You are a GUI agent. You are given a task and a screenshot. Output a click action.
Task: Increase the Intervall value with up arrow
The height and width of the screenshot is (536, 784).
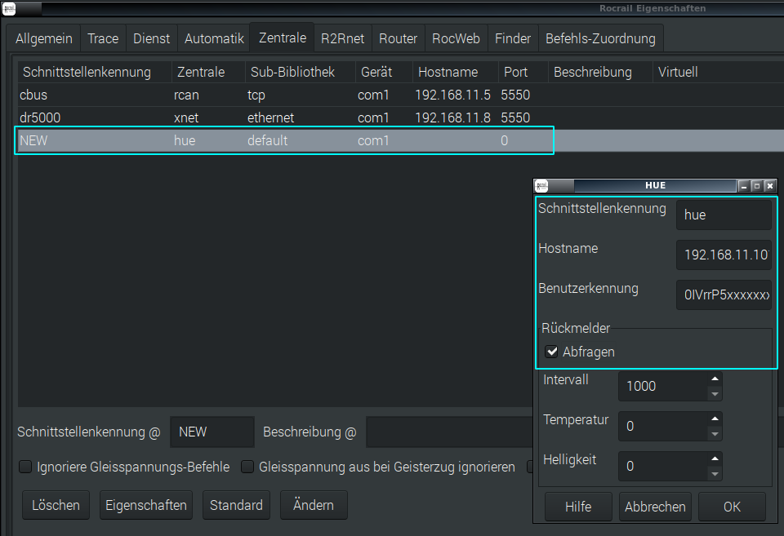click(x=715, y=379)
